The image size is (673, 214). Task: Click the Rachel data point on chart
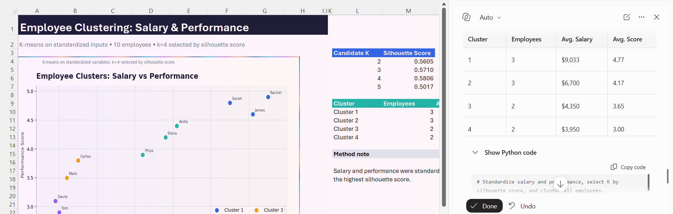(x=268, y=97)
